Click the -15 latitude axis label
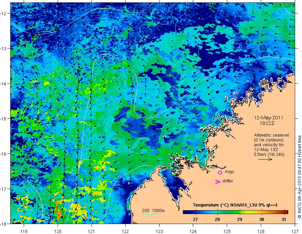This screenshot has width=302, height=234. pyautogui.click(x=4, y=119)
